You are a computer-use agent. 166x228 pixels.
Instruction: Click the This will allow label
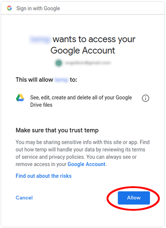coord(34,80)
